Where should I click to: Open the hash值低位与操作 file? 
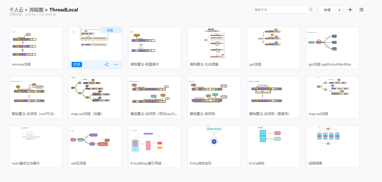36,143
